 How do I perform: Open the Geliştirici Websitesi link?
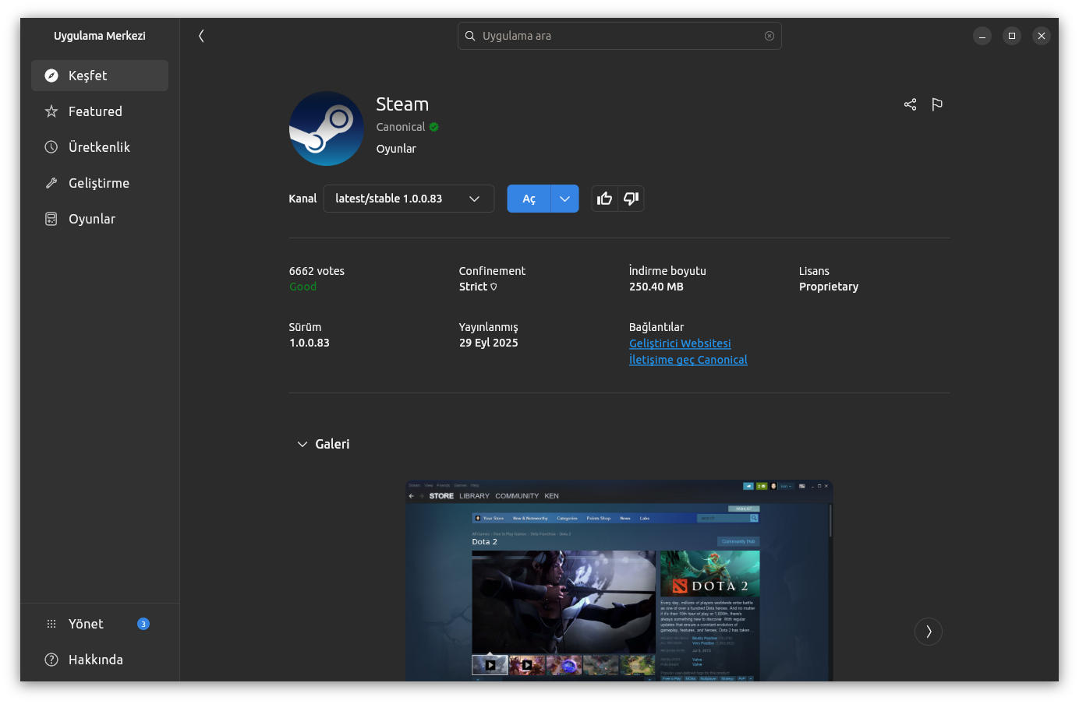680,343
